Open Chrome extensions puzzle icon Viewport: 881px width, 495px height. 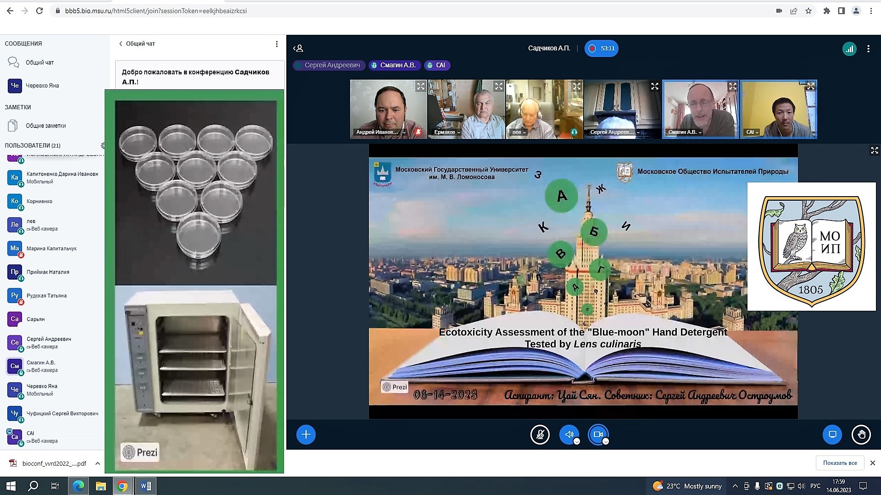pos(826,11)
